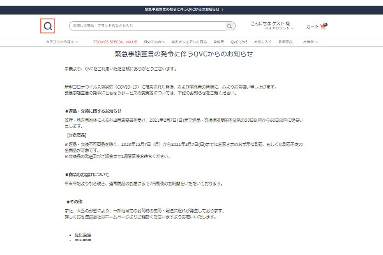
Task: Click the 佐川急便 link
Action: click(82, 235)
